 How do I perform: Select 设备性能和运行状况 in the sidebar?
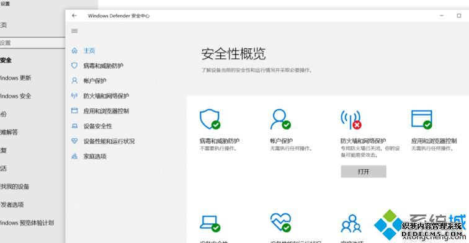tap(109, 141)
